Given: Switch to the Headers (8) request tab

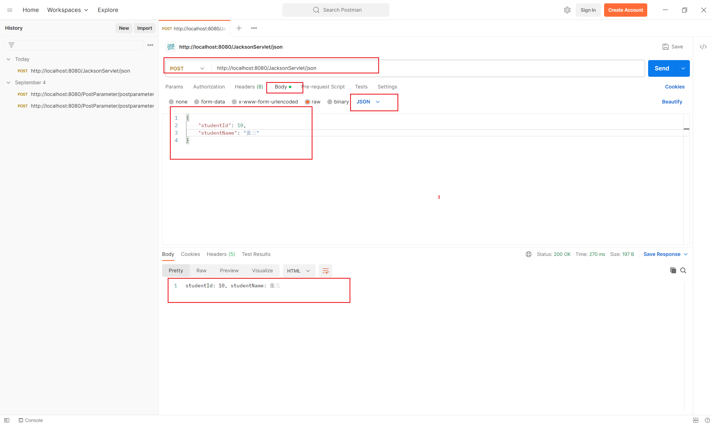Looking at the screenshot, I should tap(248, 87).
